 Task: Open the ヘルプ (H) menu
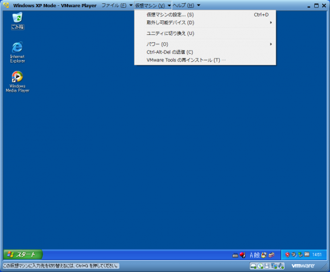pyautogui.click(x=183, y=5)
